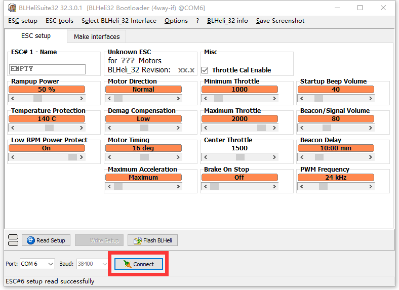Image resolution: width=399 pixels, height=290 pixels.
Task: Click the Rampup Power slider thumb
Action: pos(37,99)
